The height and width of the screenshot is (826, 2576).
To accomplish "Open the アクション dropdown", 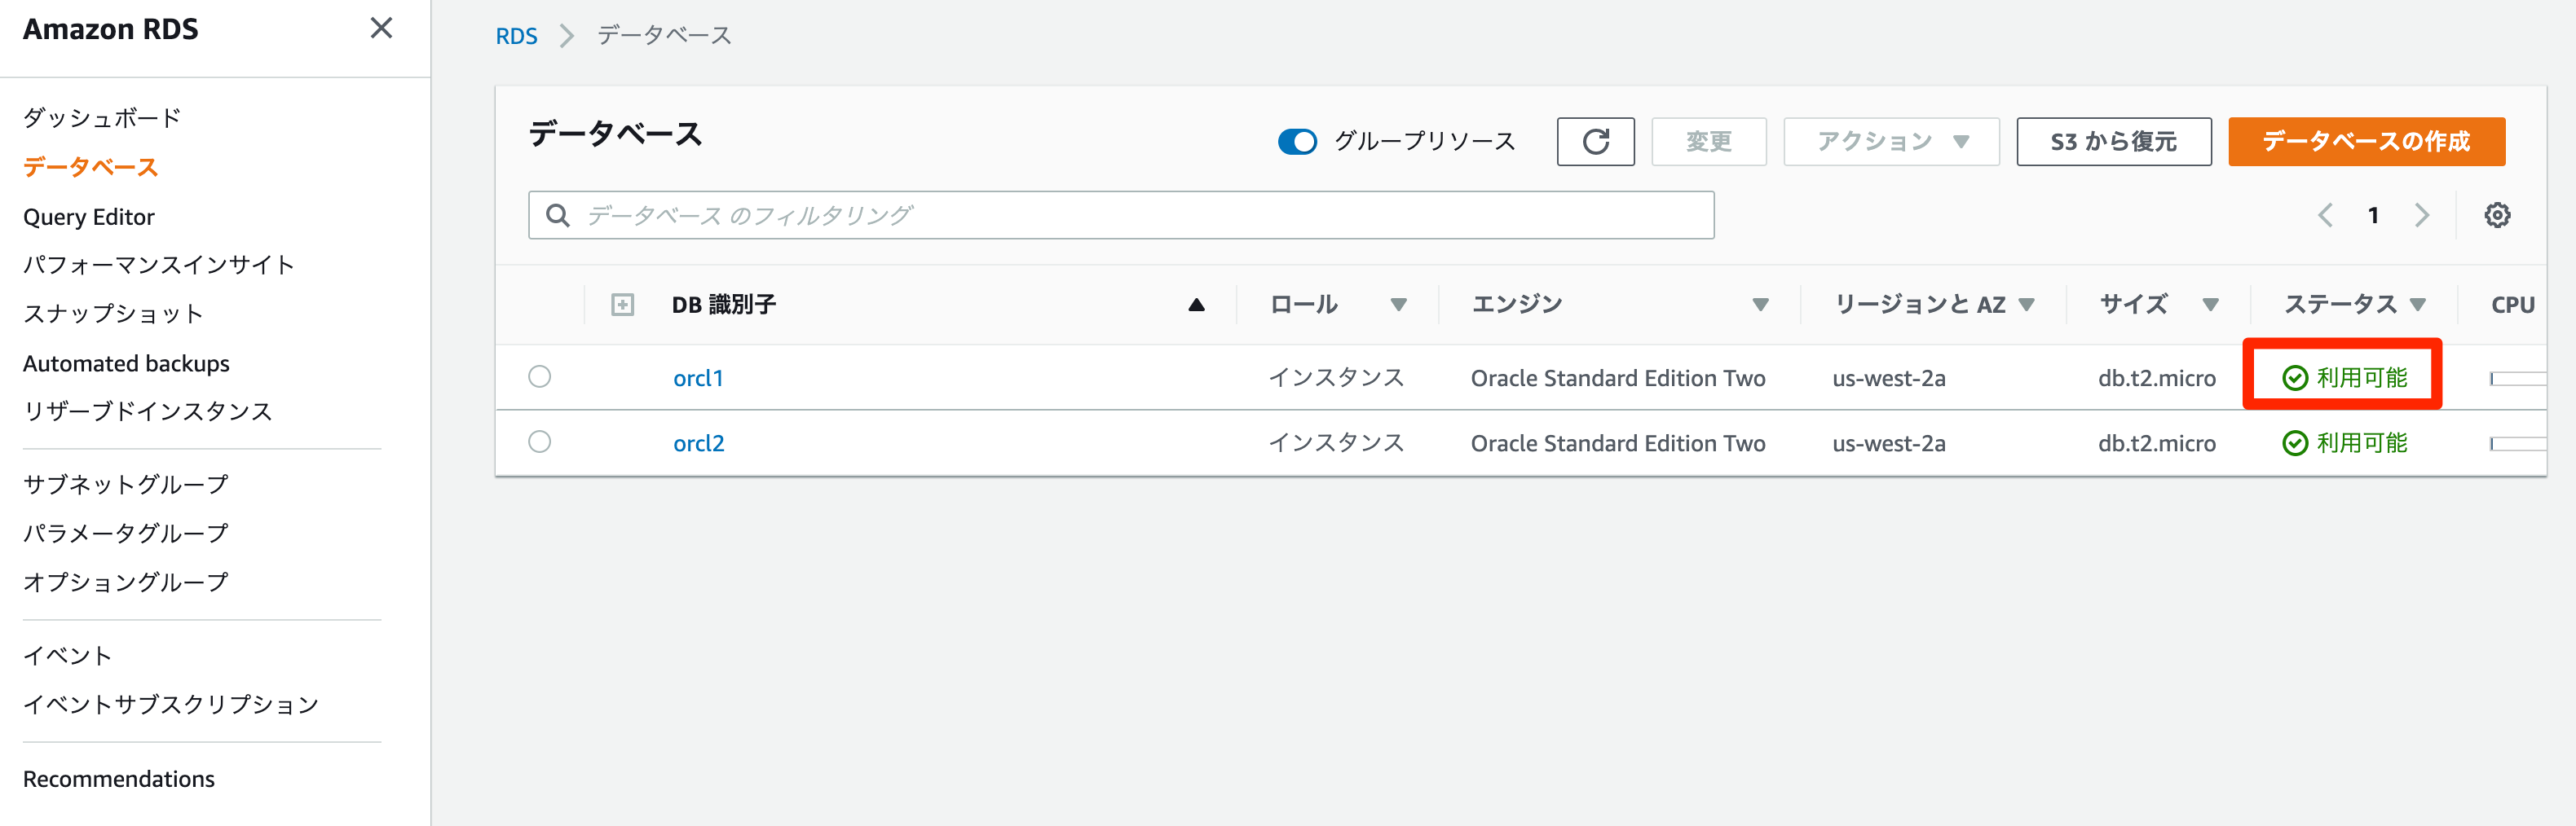I will [x=1889, y=141].
